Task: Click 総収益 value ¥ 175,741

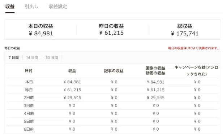Action: point(185,34)
